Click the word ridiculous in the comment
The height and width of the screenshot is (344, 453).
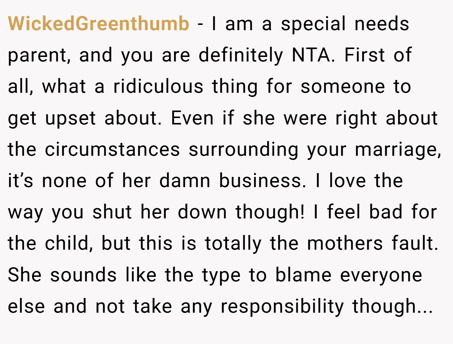pos(159,87)
